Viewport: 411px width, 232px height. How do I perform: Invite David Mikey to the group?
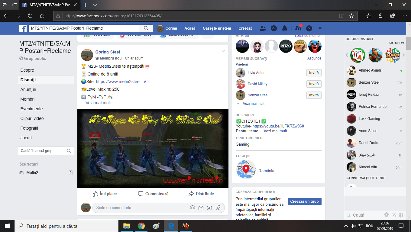314,84
